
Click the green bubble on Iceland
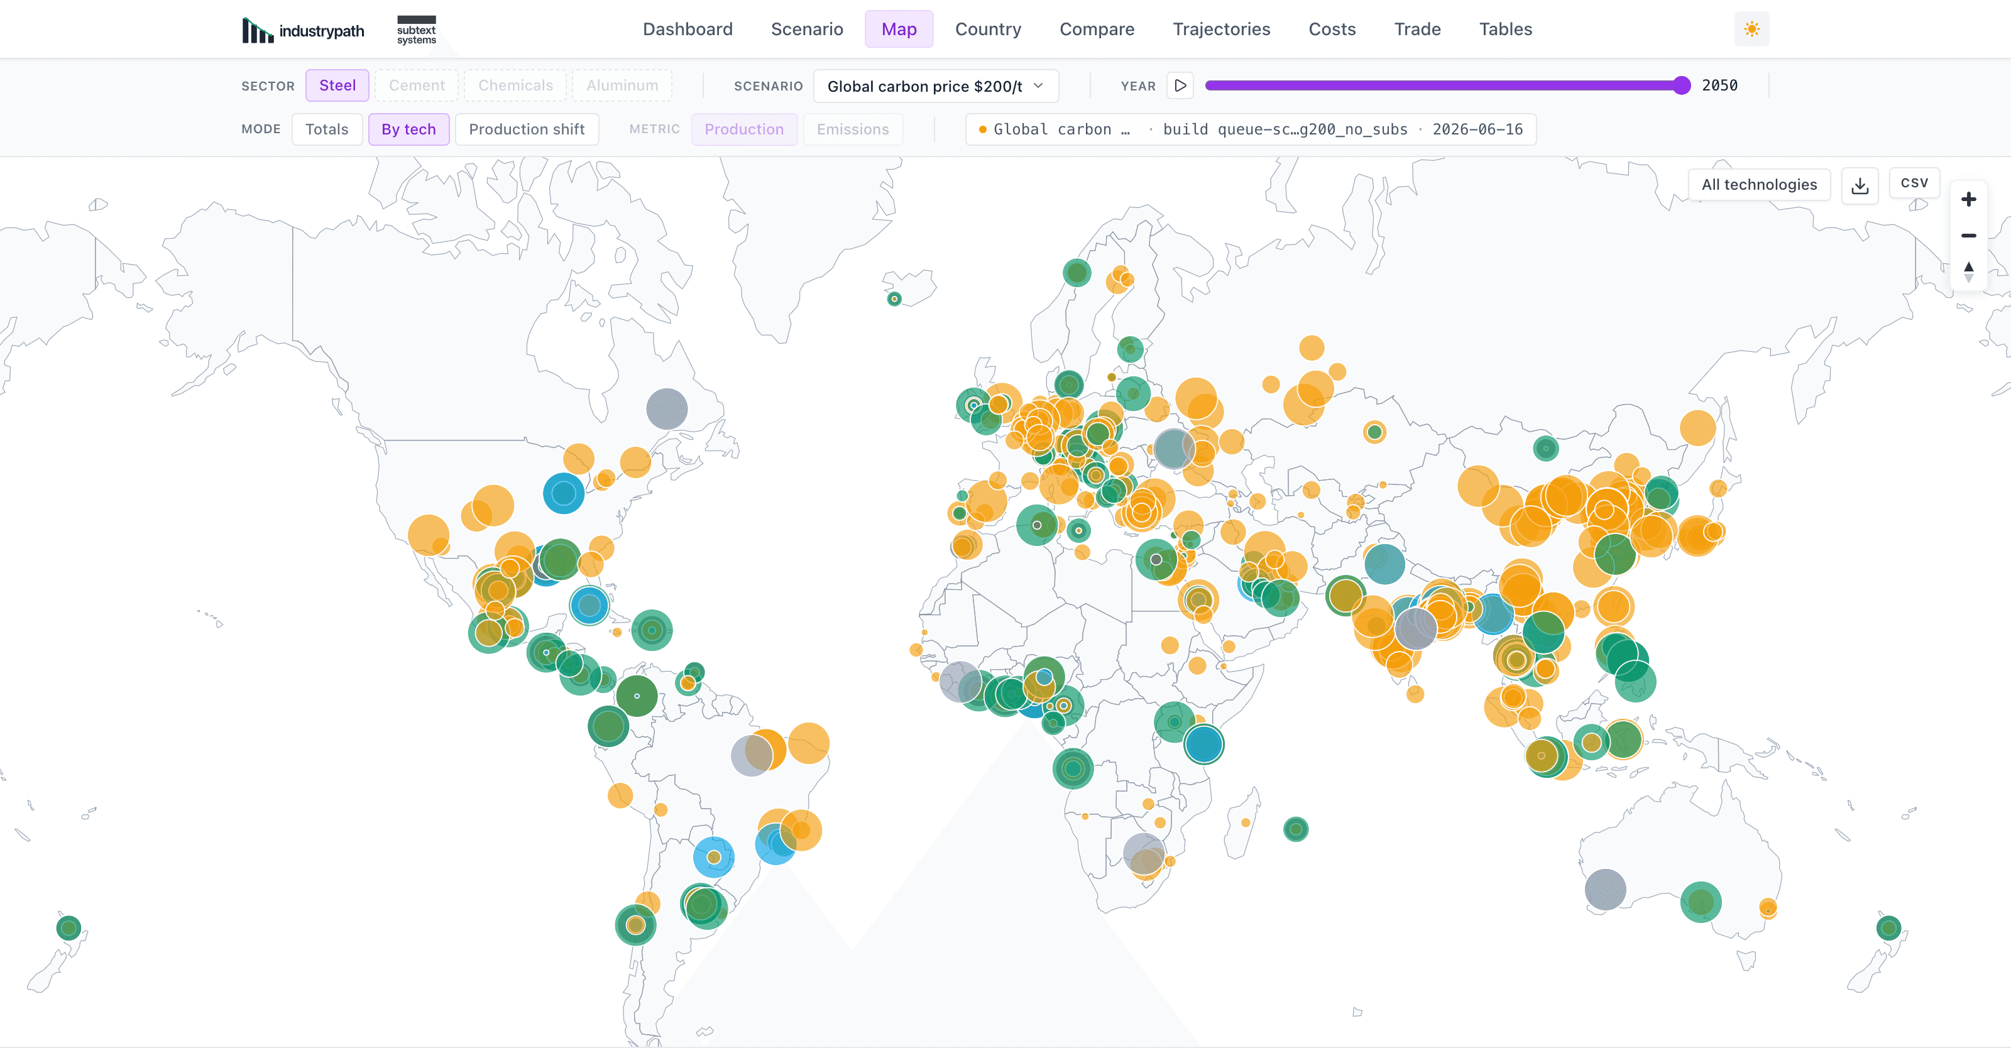point(895,299)
